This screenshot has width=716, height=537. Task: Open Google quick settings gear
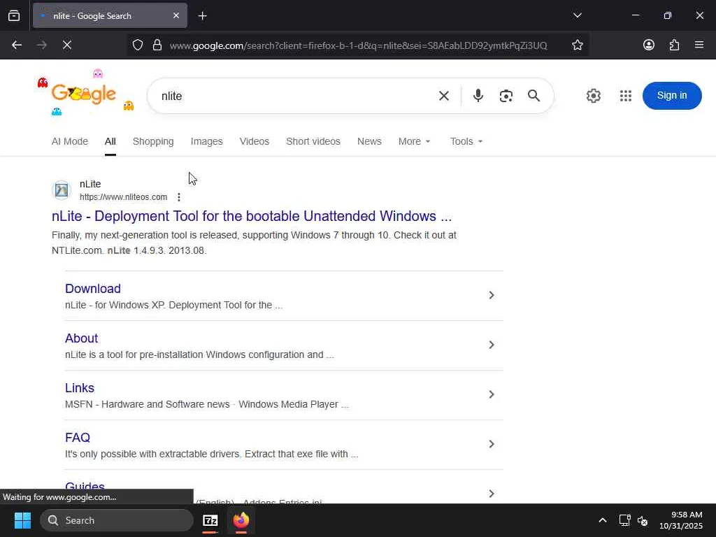click(x=593, y=96)
